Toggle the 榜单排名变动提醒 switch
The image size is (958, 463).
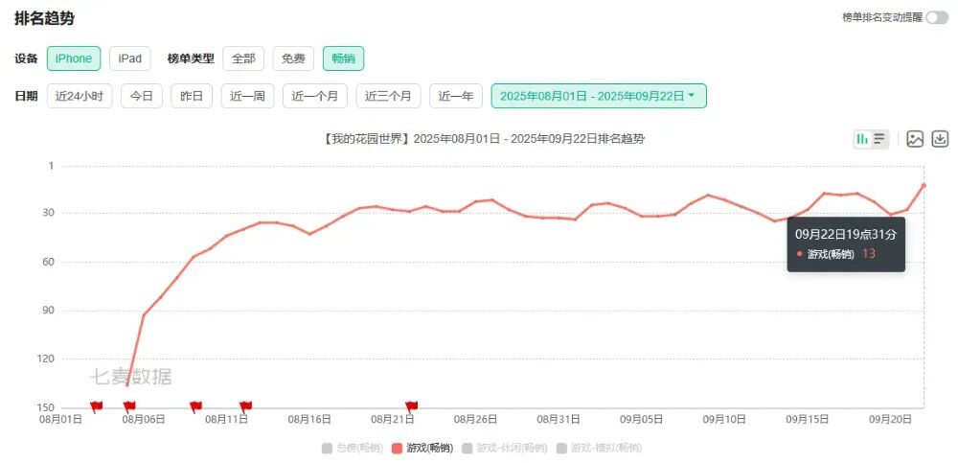(x=936, y=17)
